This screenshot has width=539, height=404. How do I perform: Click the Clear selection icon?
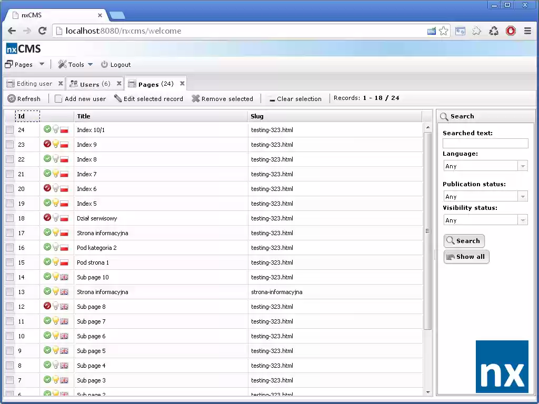point(272,98)
